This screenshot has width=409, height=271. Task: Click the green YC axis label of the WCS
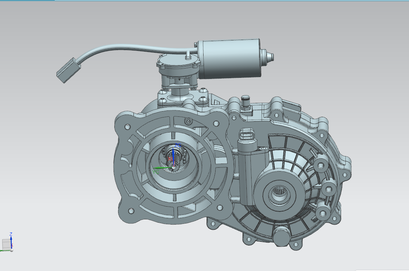point(156,172)
